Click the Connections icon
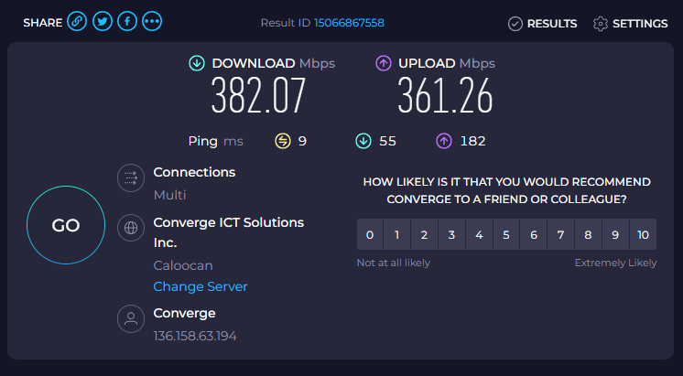This screenshot has width=683, height=376. (x=131, y=178)
